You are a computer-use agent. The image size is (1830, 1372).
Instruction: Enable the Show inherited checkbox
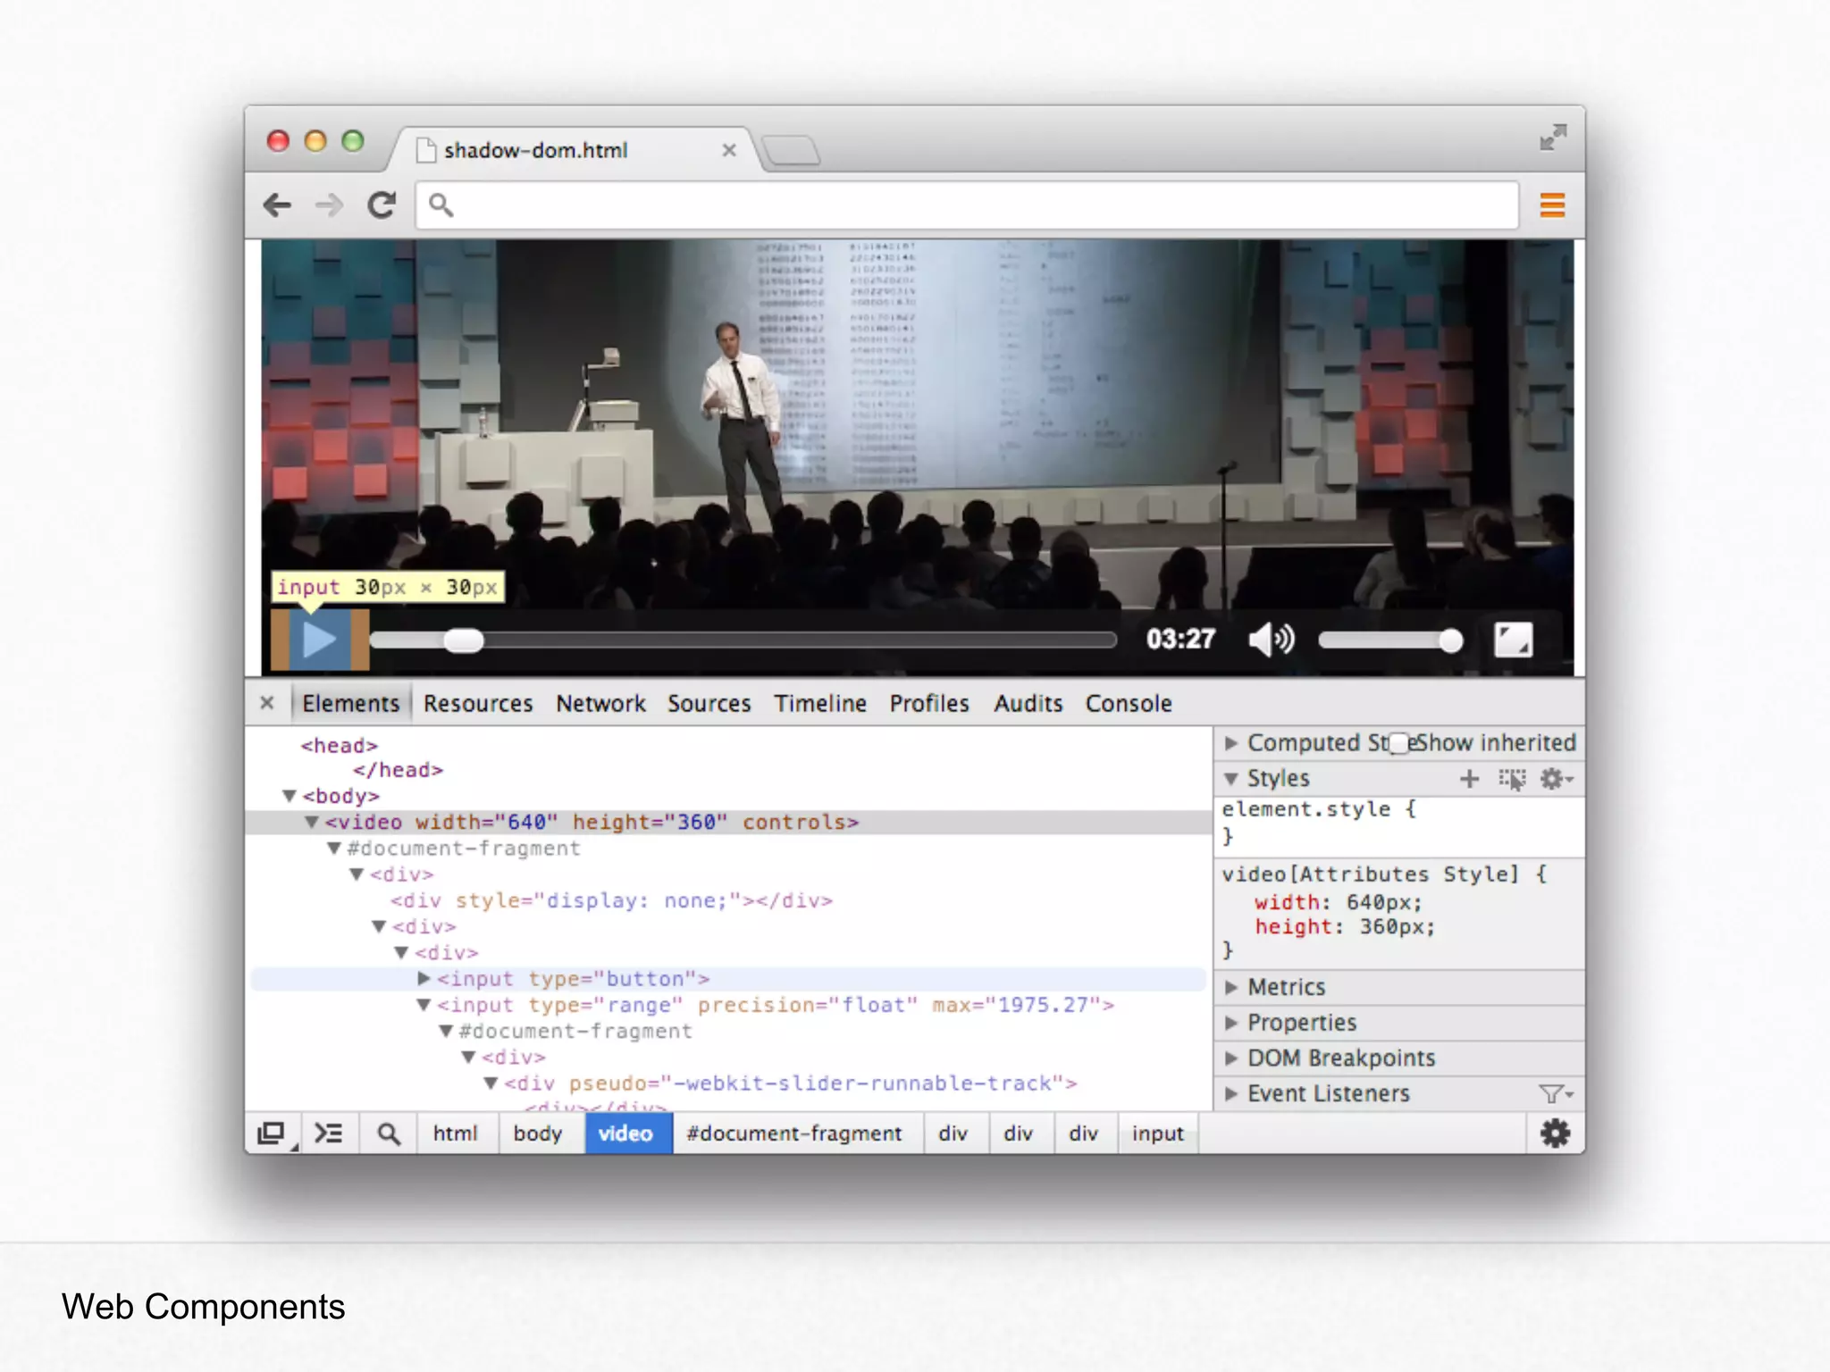[x=1399, y=743]
